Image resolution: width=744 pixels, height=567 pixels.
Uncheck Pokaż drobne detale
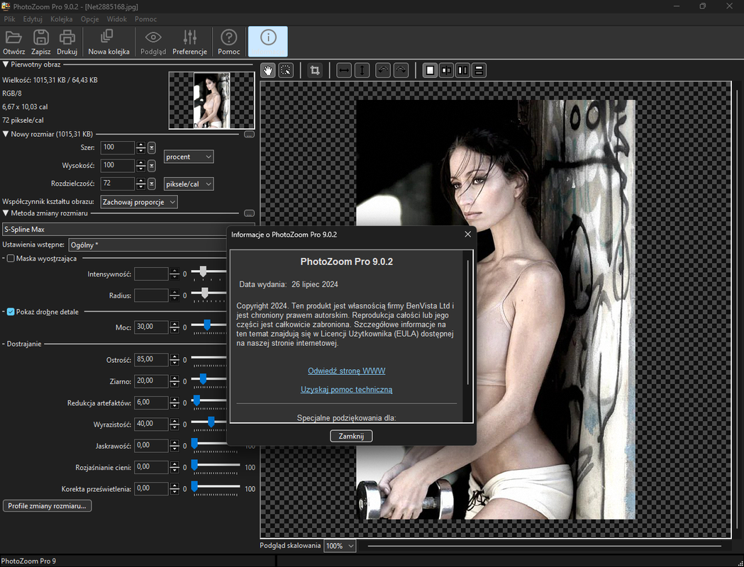coord(11,311)
